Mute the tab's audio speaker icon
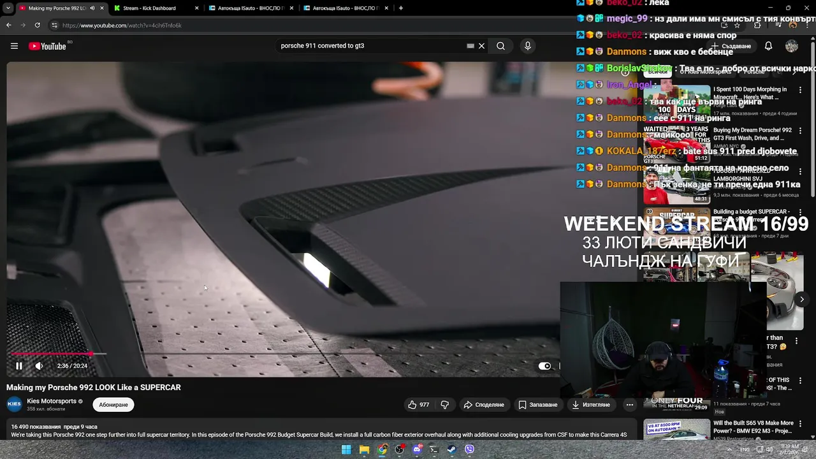The image size is (816, 459). coord(92,8)
